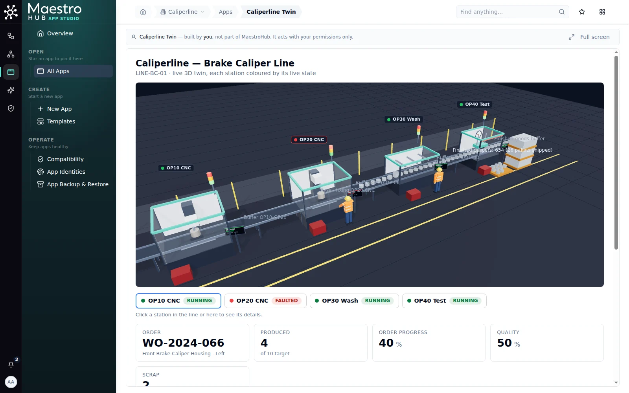Select the OP20 CNC faulted station chip

click(x=265, y=301)
